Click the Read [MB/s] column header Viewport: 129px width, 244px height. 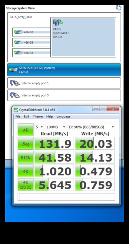click(54, 134)
